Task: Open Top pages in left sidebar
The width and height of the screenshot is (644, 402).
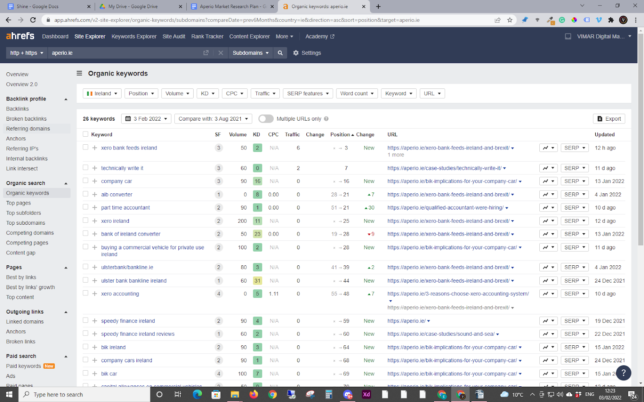Action: 19,203
